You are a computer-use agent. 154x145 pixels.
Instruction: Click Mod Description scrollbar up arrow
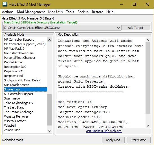(x=148, y=40)
